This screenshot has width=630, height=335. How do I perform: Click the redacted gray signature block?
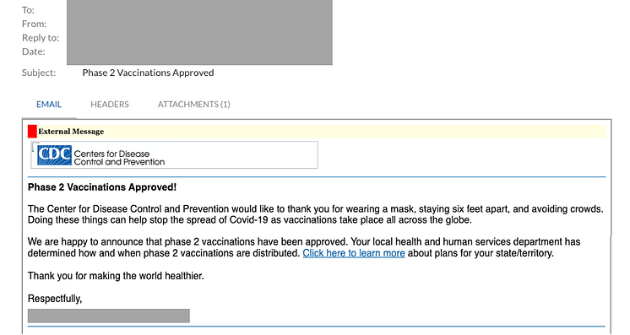pyautogui.click(x=109, y=316)
